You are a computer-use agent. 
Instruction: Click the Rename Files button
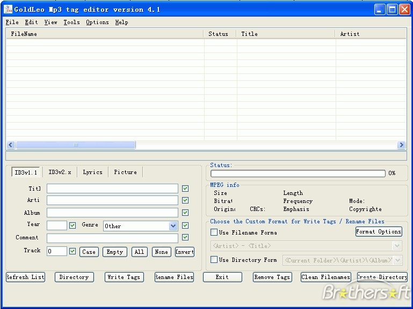point(174,277)
